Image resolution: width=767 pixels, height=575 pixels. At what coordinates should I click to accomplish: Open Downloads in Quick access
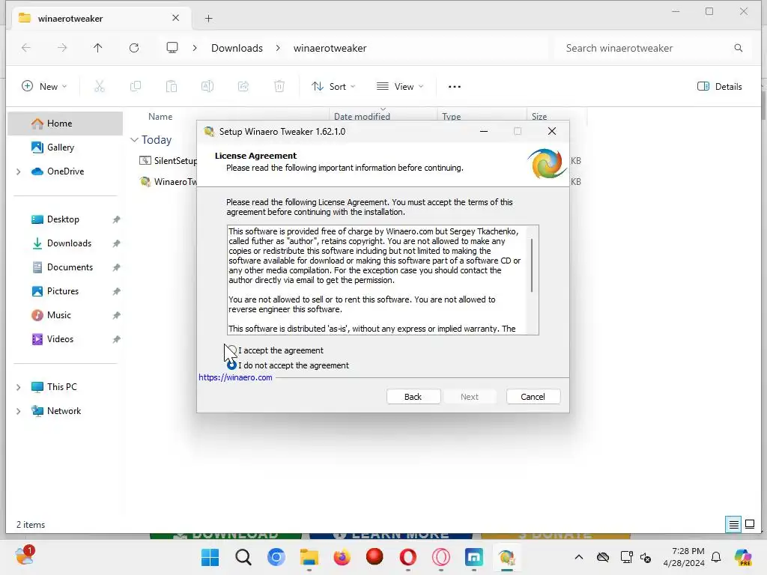65,243
